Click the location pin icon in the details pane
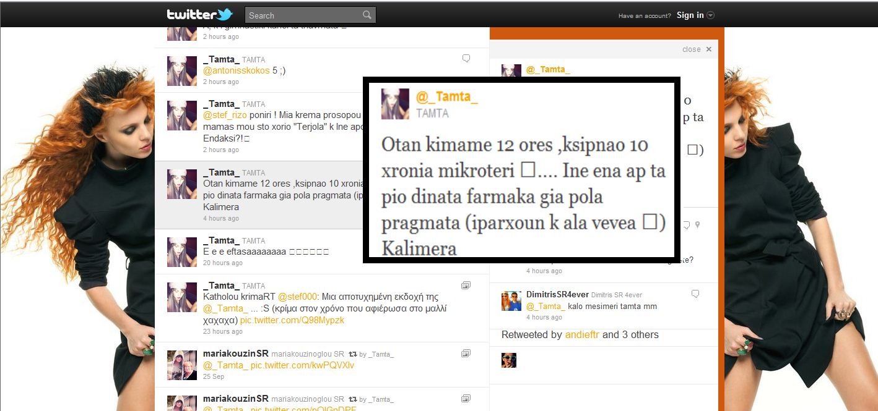This screenshot has width=878, height=411. (x=697, y=225)
